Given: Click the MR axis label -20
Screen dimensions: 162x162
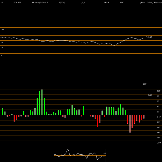Looking at the screenshot, I should point(158,122).
